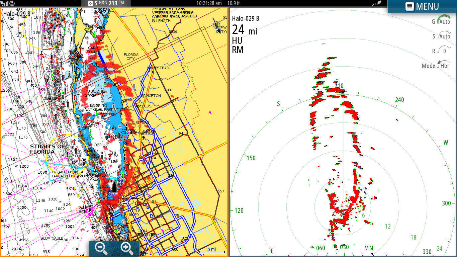Tap the RM relative motion label
The width and height of the screenshot is (457, 257).
(238, 50)
